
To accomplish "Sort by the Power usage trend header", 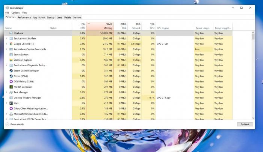I will 223,26.
